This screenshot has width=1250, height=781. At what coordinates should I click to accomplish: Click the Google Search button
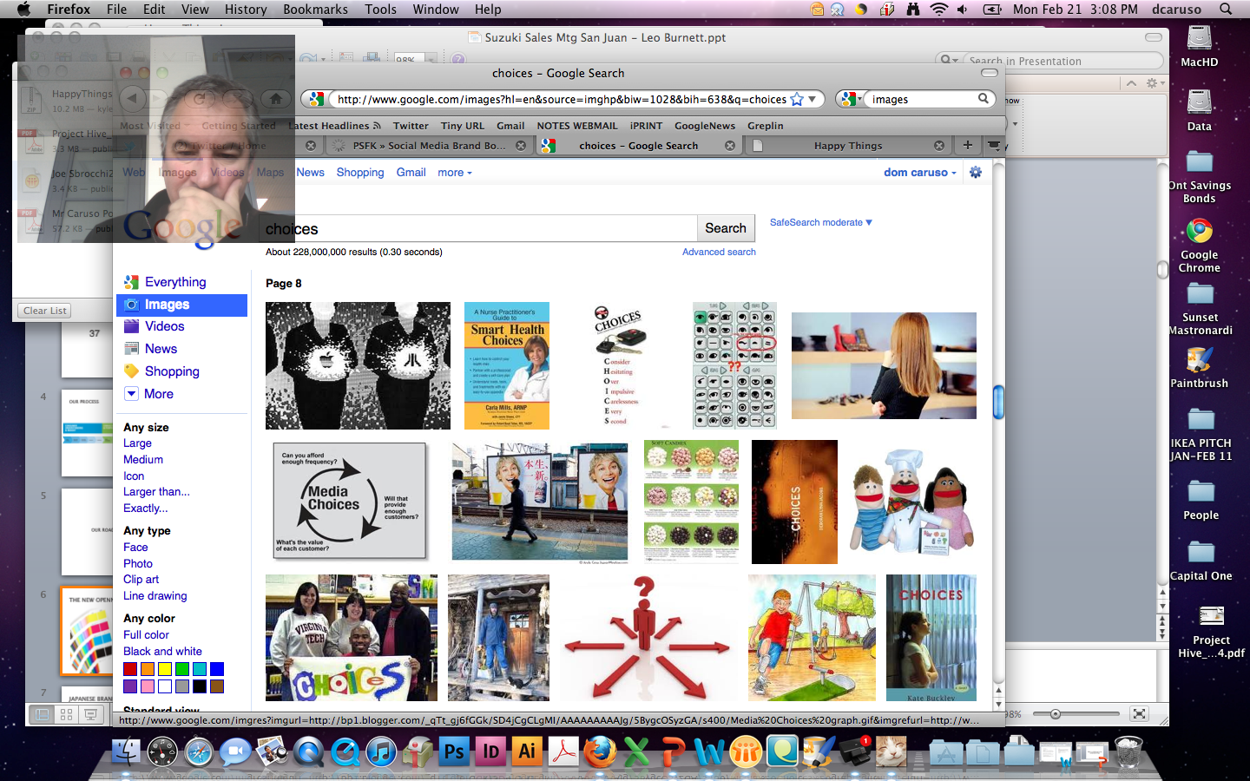click(x=725, y=228)
